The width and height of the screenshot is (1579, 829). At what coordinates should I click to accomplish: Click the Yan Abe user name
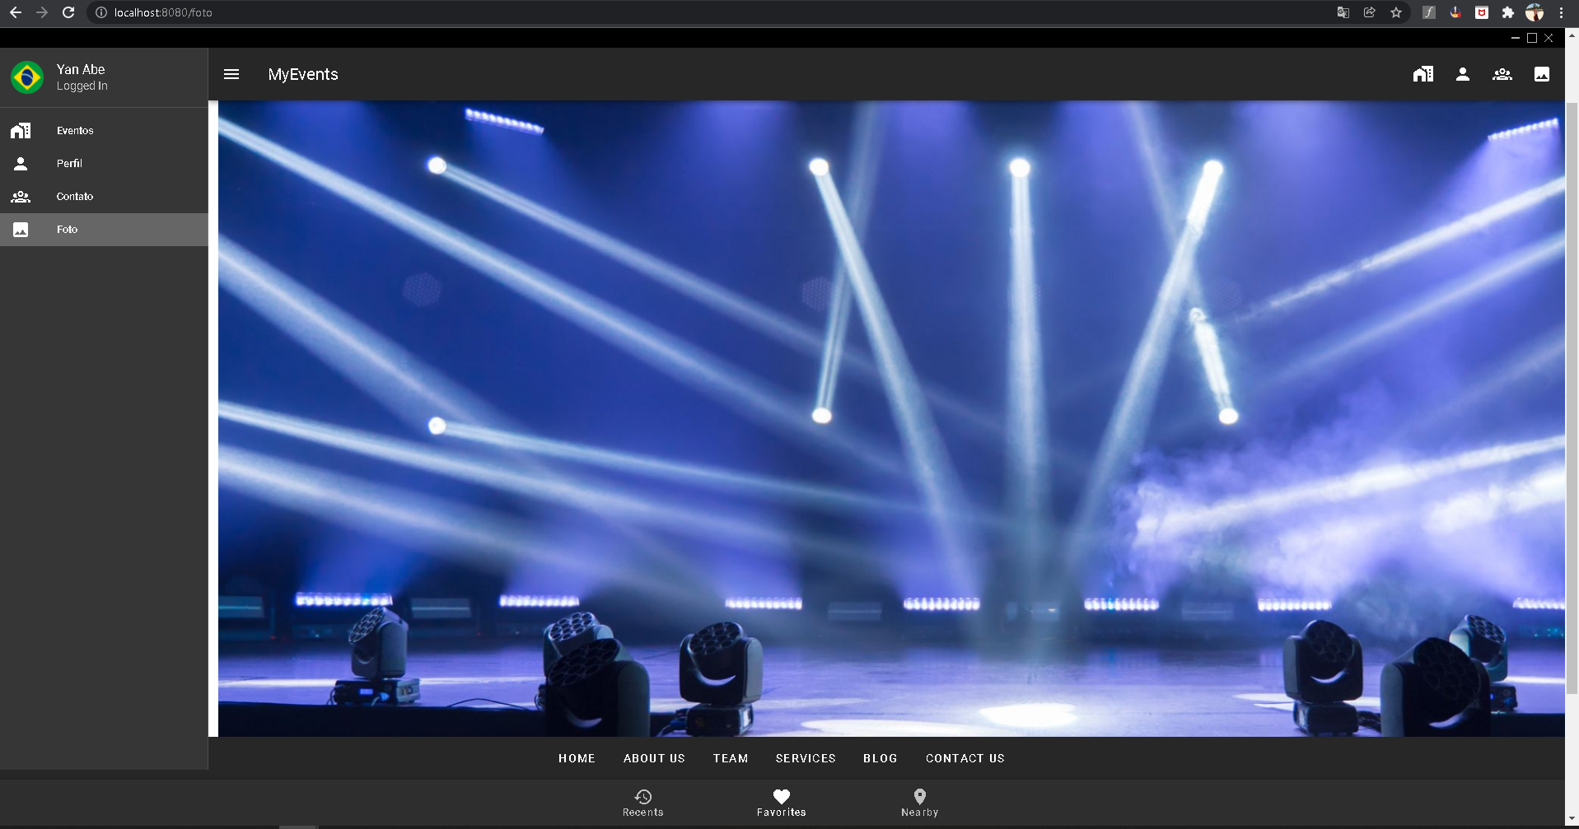point(81,69)
